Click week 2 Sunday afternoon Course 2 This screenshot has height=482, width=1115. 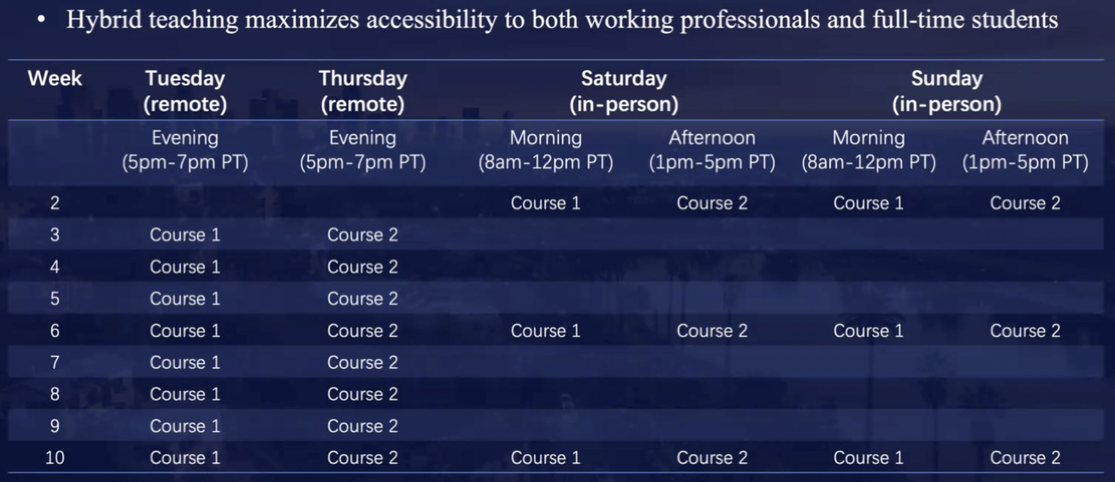click(1025, 203)
